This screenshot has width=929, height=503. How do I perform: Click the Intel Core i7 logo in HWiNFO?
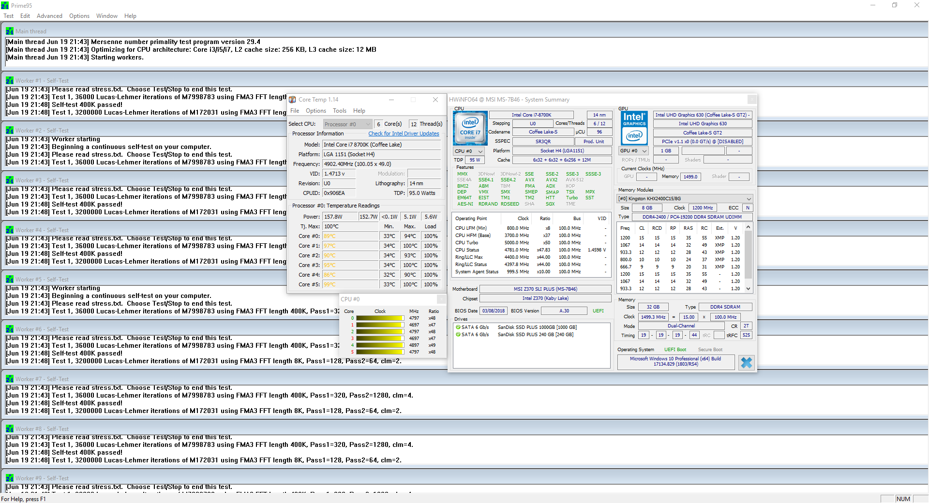pyautogui.click(x=470, y=128)
